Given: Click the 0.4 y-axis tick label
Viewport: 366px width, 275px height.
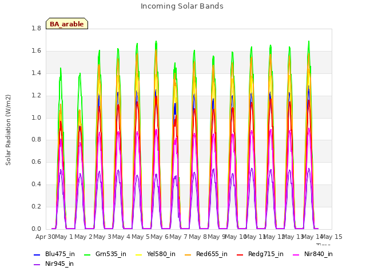Looking at the screenshot, I should [36, 184].
